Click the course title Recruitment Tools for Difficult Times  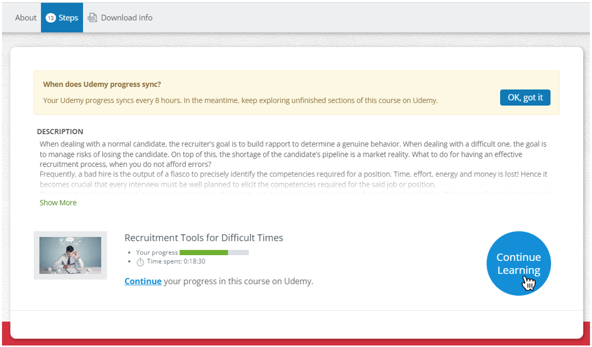point(204,238)
